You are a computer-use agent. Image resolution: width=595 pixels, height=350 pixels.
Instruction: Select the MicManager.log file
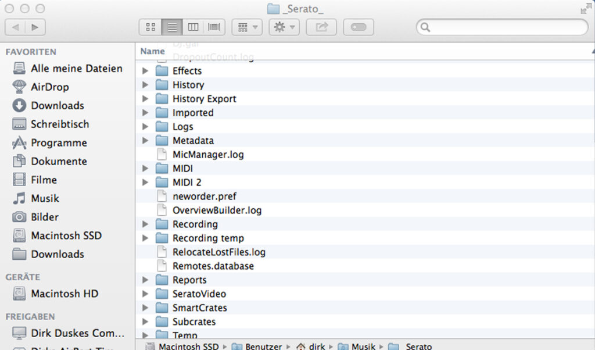208,155
